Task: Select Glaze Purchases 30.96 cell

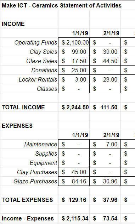Action: [105, 181]
